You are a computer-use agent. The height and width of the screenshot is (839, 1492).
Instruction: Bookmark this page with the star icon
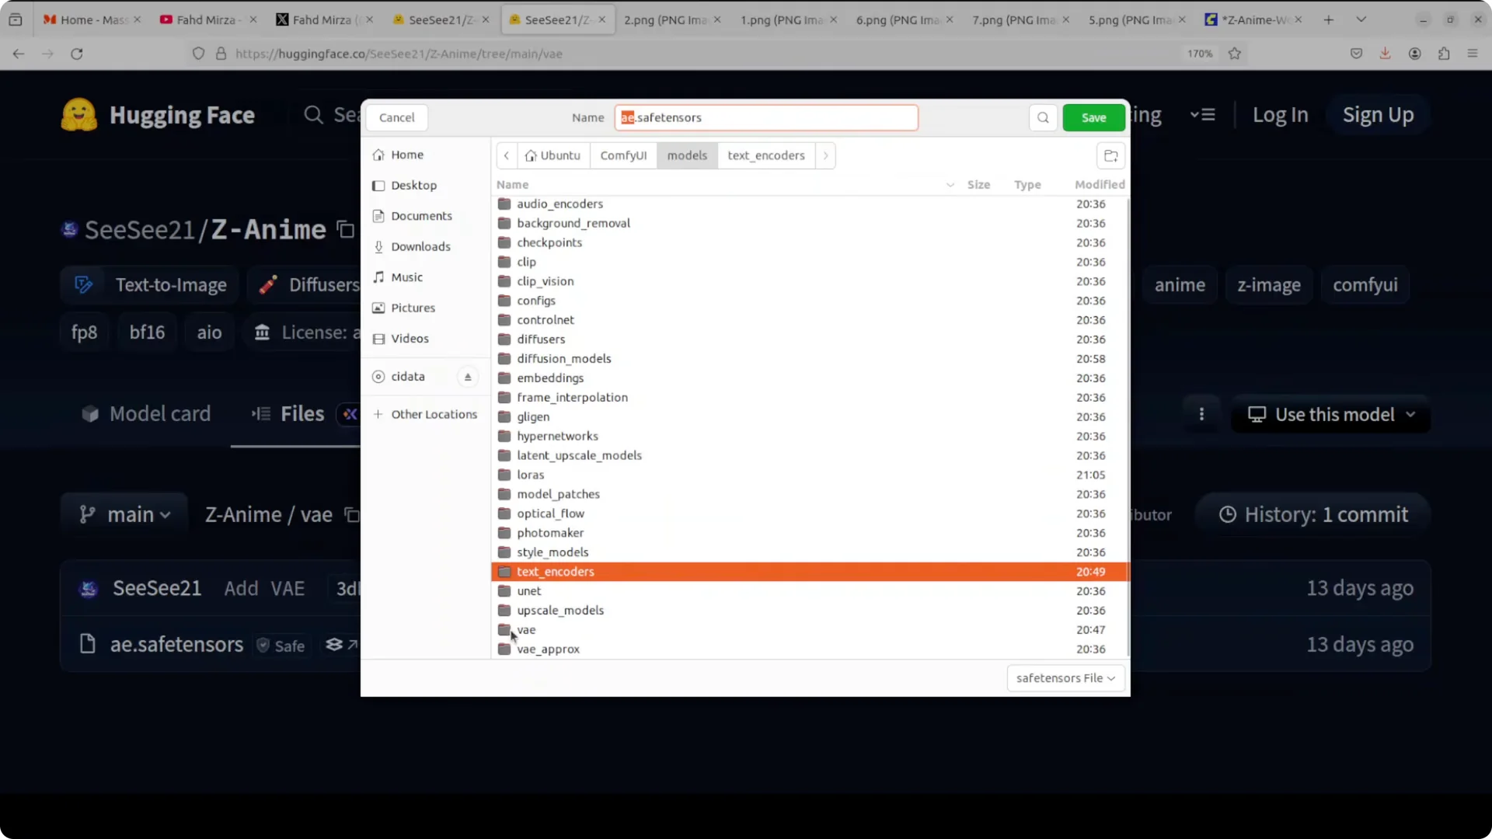point(1235,54)
